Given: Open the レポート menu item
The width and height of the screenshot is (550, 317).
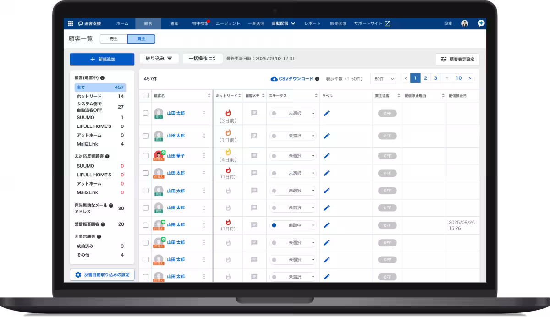Looking at the screenshot, I should coord(312,23).
